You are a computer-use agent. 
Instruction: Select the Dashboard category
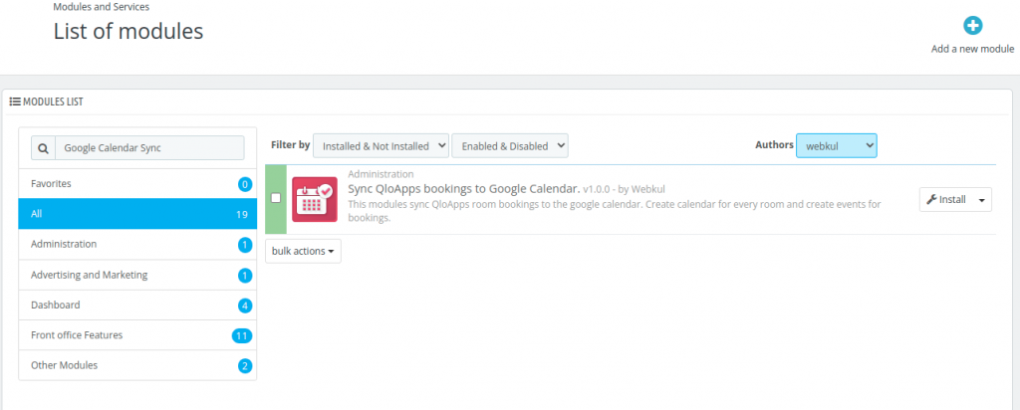click(137, 305)
